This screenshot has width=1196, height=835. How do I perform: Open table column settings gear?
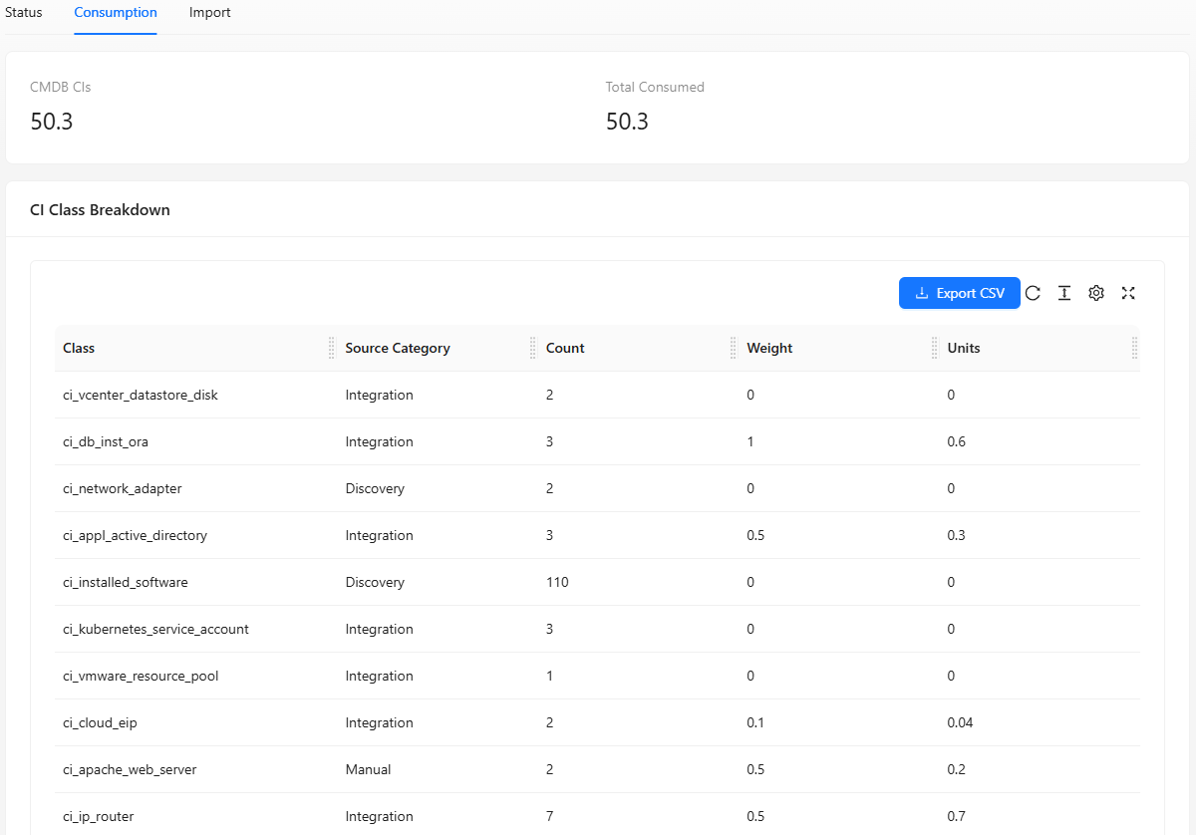tap(1096, 293)
